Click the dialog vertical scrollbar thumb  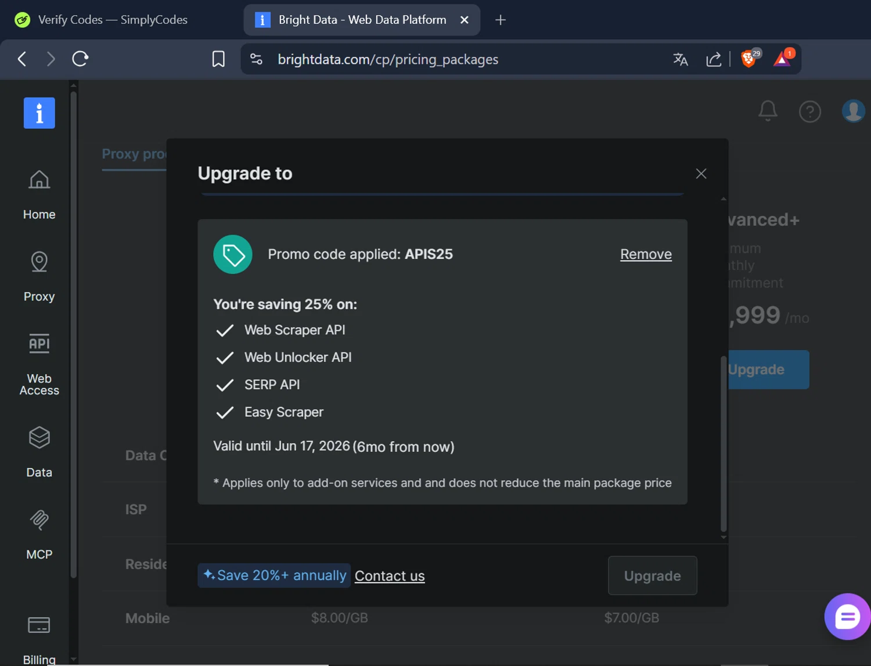tap(724, 444)
